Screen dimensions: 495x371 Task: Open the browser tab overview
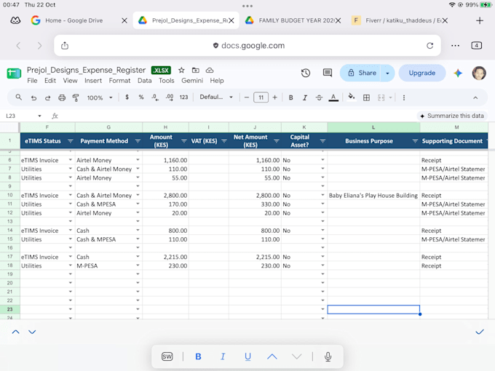(476, 46)
